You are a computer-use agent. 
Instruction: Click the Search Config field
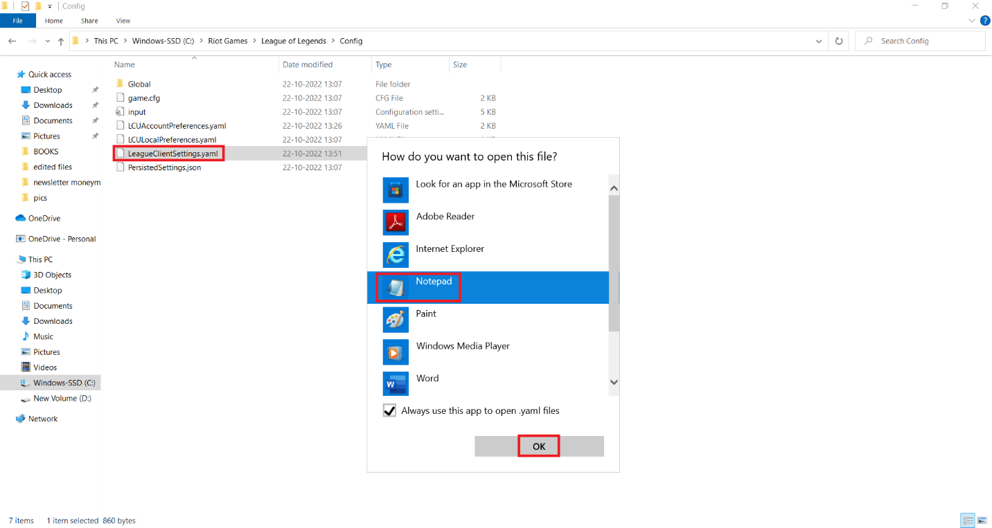(x=920, y=41)
